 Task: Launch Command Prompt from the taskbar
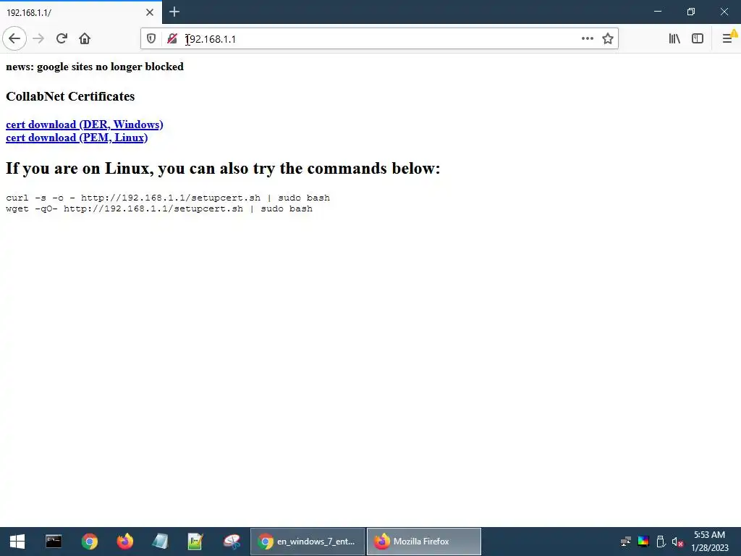[x=54, y=542]
